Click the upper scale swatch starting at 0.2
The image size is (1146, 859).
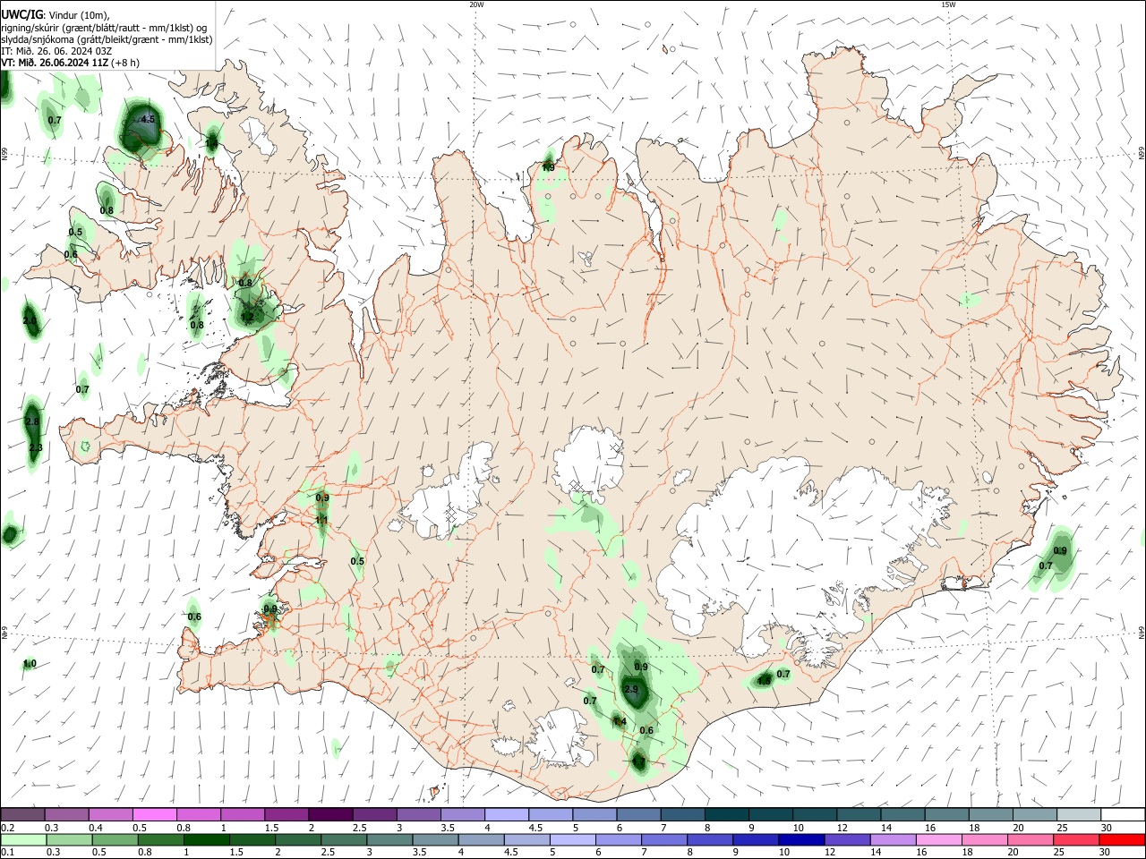tap(22, 814)
